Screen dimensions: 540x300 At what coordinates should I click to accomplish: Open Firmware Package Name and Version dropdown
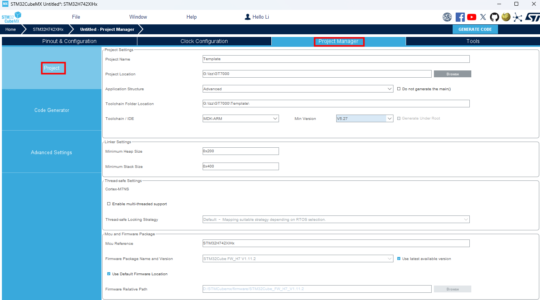click(x=298, y=259)
